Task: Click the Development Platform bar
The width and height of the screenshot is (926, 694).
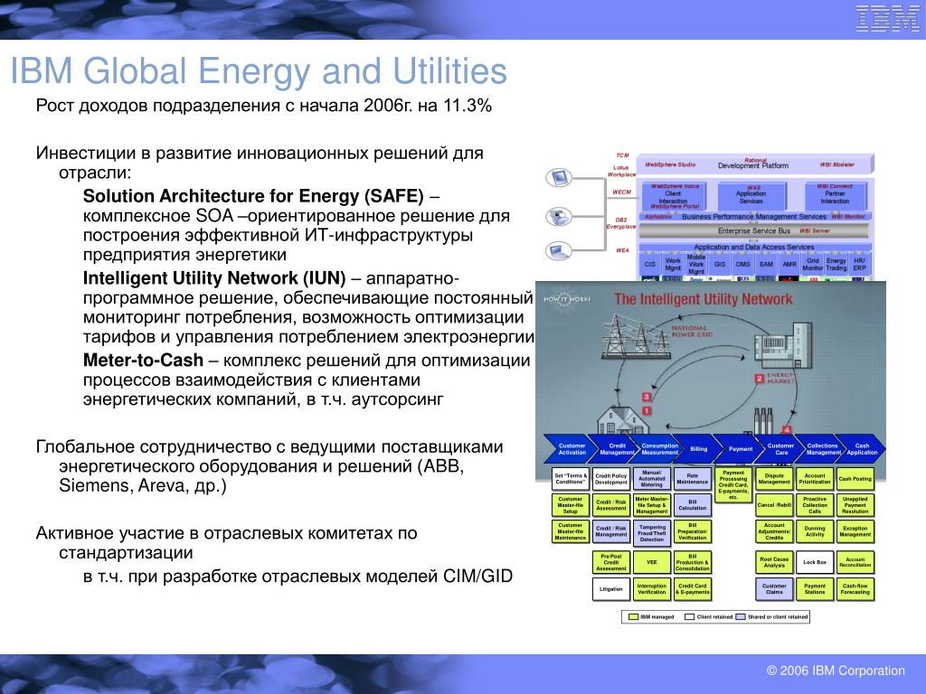Action: pos(754,164)
